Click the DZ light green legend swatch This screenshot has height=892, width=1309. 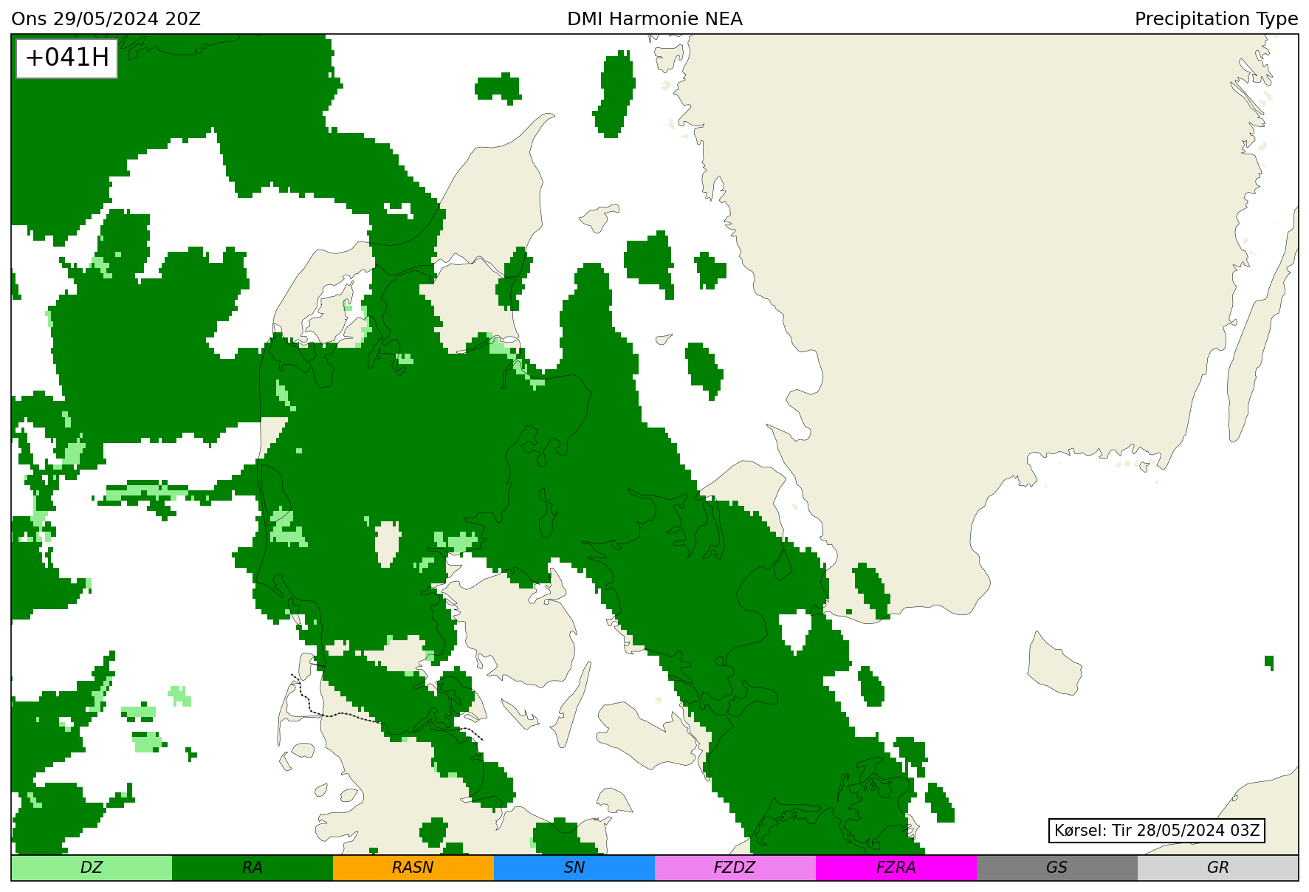pyautogui.click(x=92, y=868)
